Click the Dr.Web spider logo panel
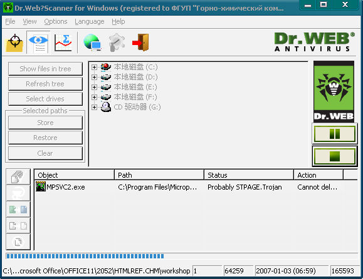The height and width of the screenshot is (279, 363). pos(334,91)
